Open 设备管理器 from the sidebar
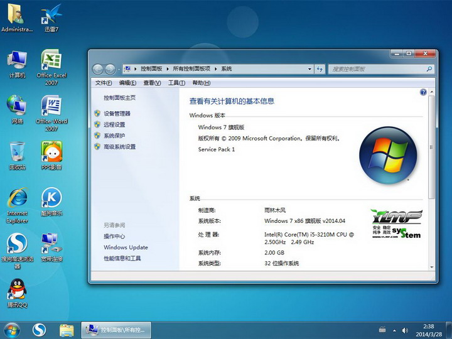 click(117, 114)
